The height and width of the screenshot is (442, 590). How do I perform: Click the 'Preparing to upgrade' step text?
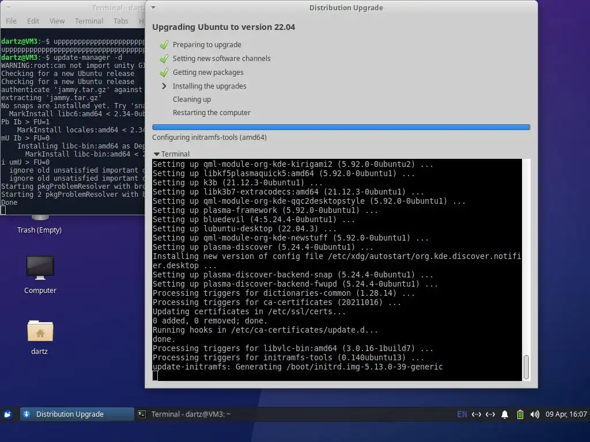[207, 44]
